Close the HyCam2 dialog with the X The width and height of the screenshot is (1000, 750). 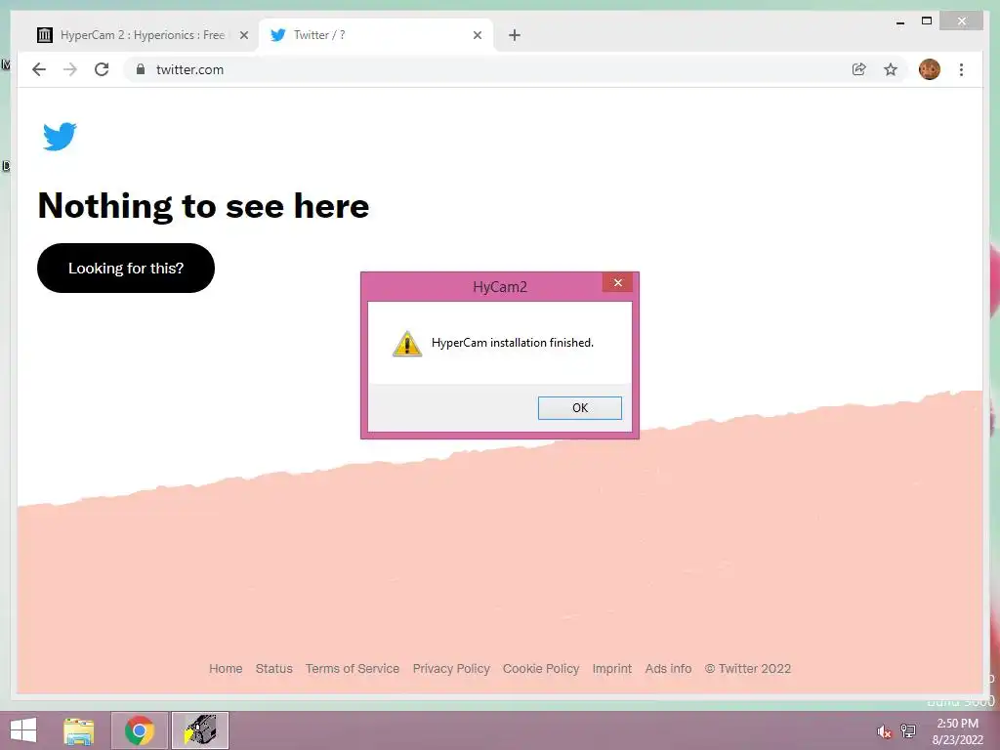click(617, 282)
